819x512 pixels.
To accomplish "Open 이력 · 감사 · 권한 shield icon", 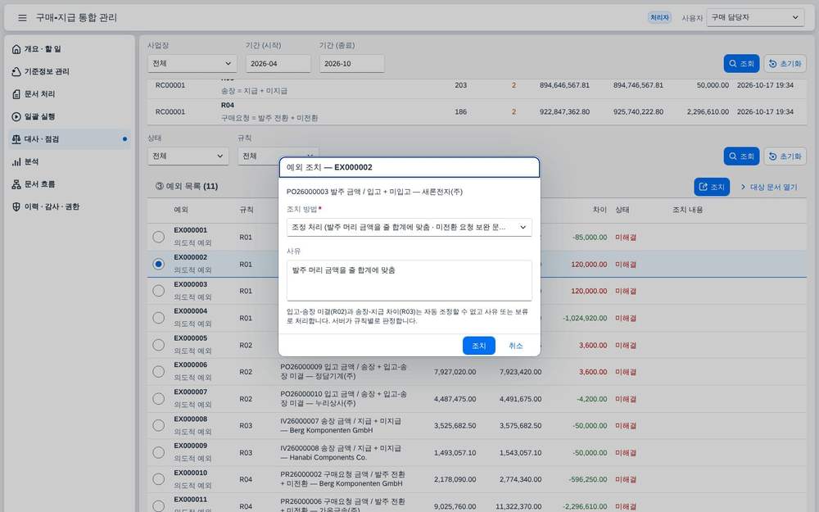I will click(x=16, y=206).
